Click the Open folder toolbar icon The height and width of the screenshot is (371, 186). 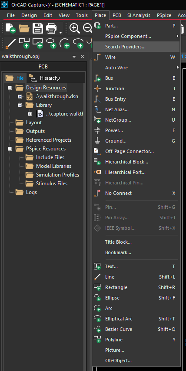coord(24,28)
